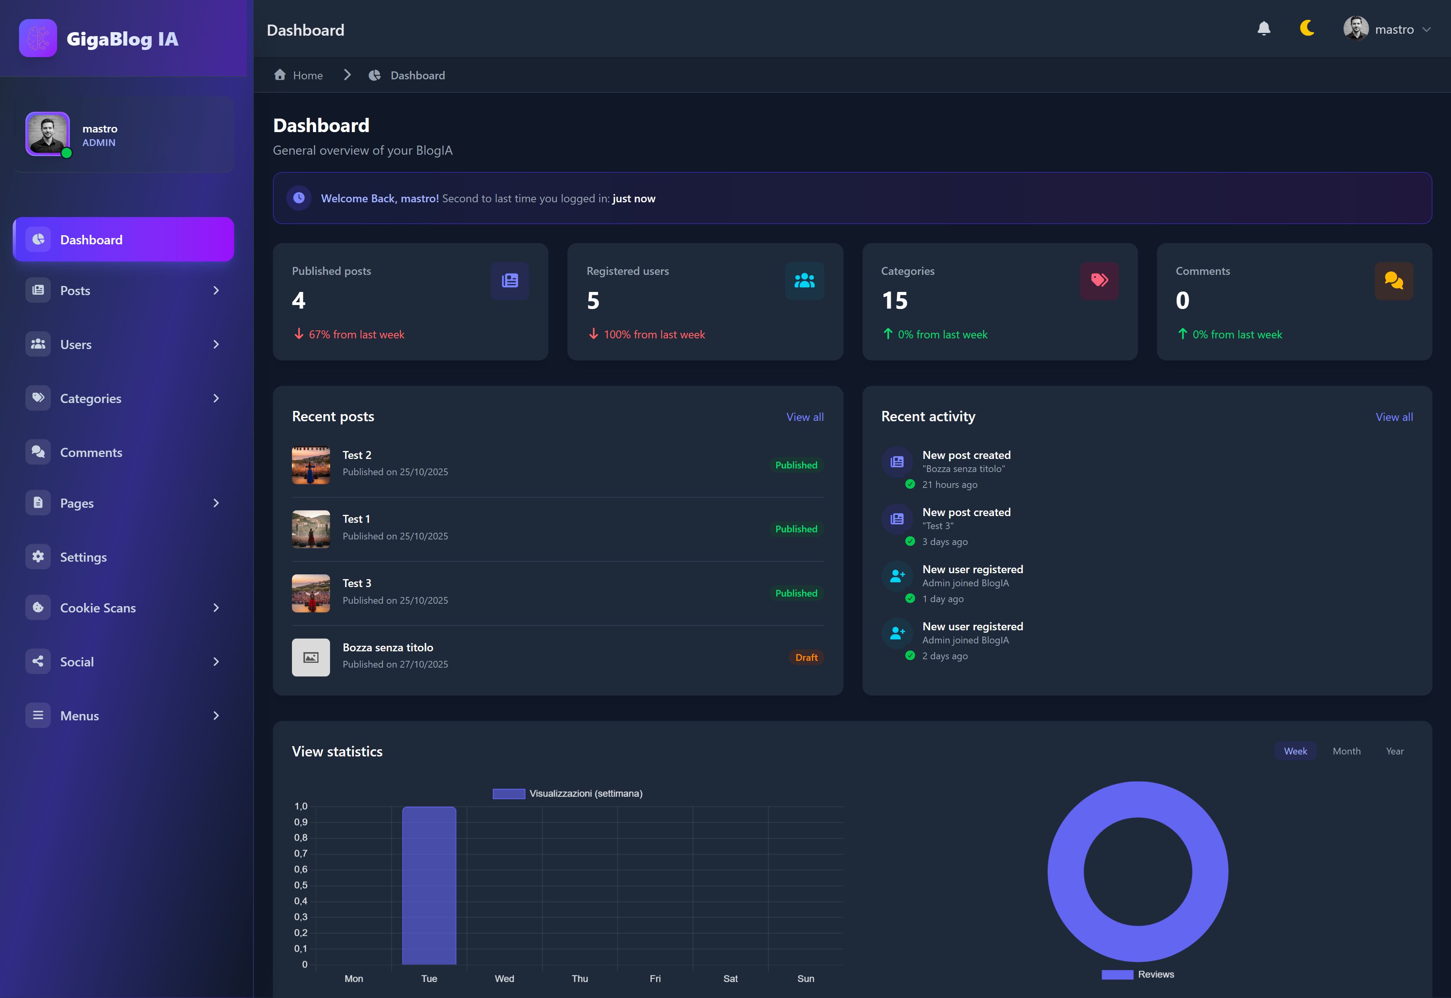Toggle dark mode with the moon icon

(x=1307, y=29)
